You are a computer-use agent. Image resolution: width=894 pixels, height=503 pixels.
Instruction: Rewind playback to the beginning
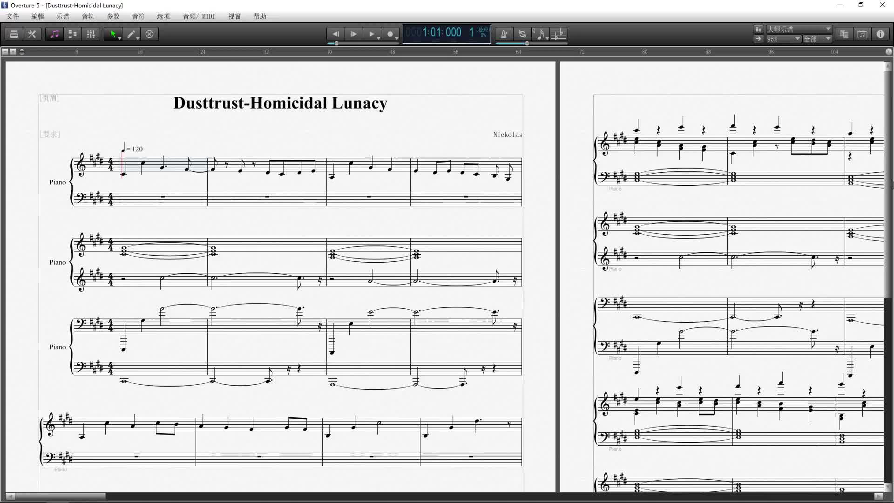click(x=335, y=34)
